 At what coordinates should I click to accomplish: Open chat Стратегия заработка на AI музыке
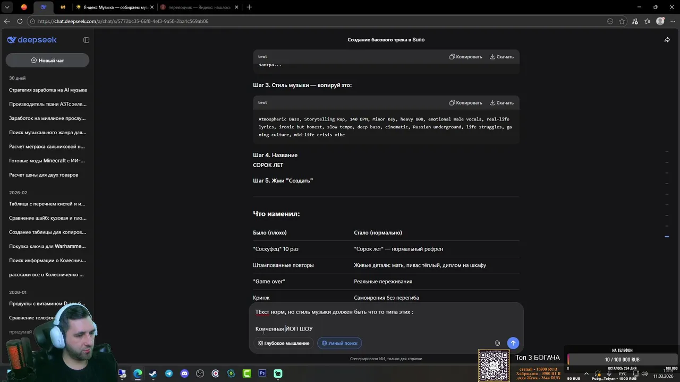coord(48,90)
